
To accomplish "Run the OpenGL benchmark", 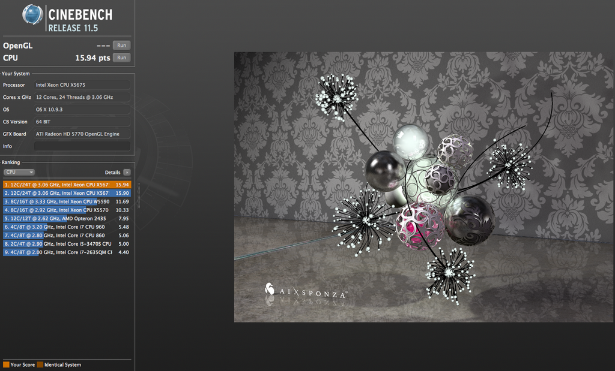I will pyautogui.click(x=121, y=46).
